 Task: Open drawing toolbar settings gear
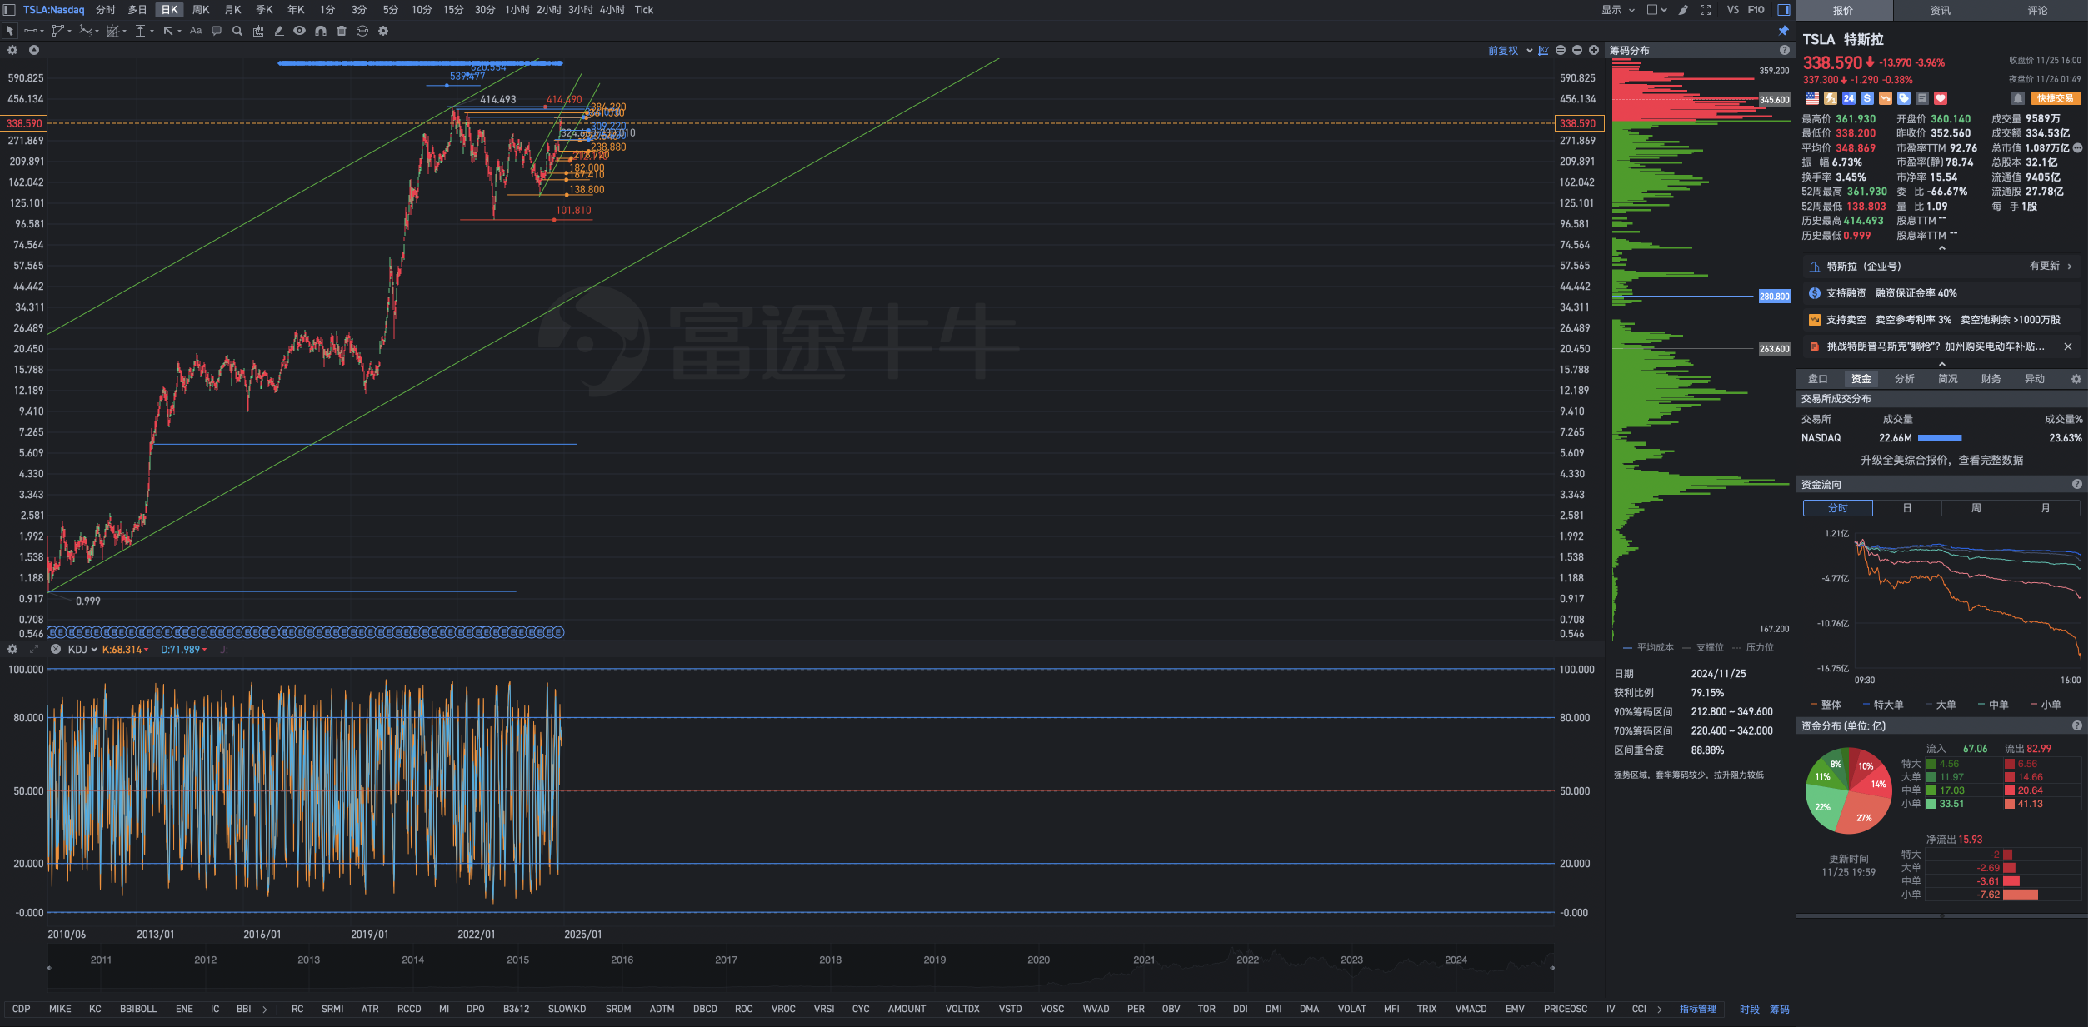click(x=383, y=31)
